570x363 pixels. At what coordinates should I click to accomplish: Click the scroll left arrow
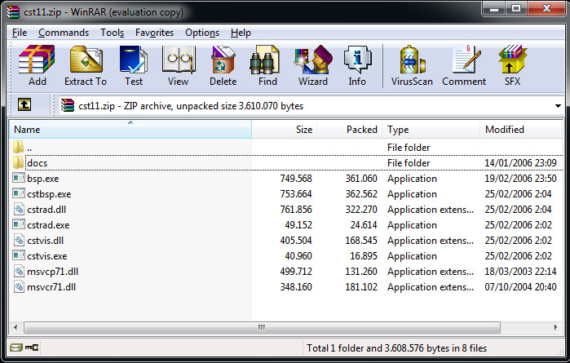15,327
